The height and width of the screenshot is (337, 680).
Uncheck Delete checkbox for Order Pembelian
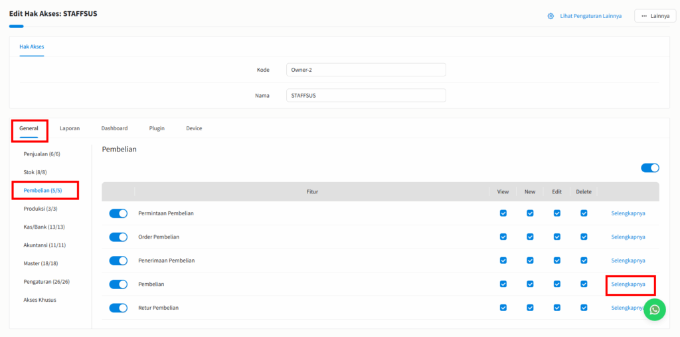pyautogui.click(x=584, y=237)
